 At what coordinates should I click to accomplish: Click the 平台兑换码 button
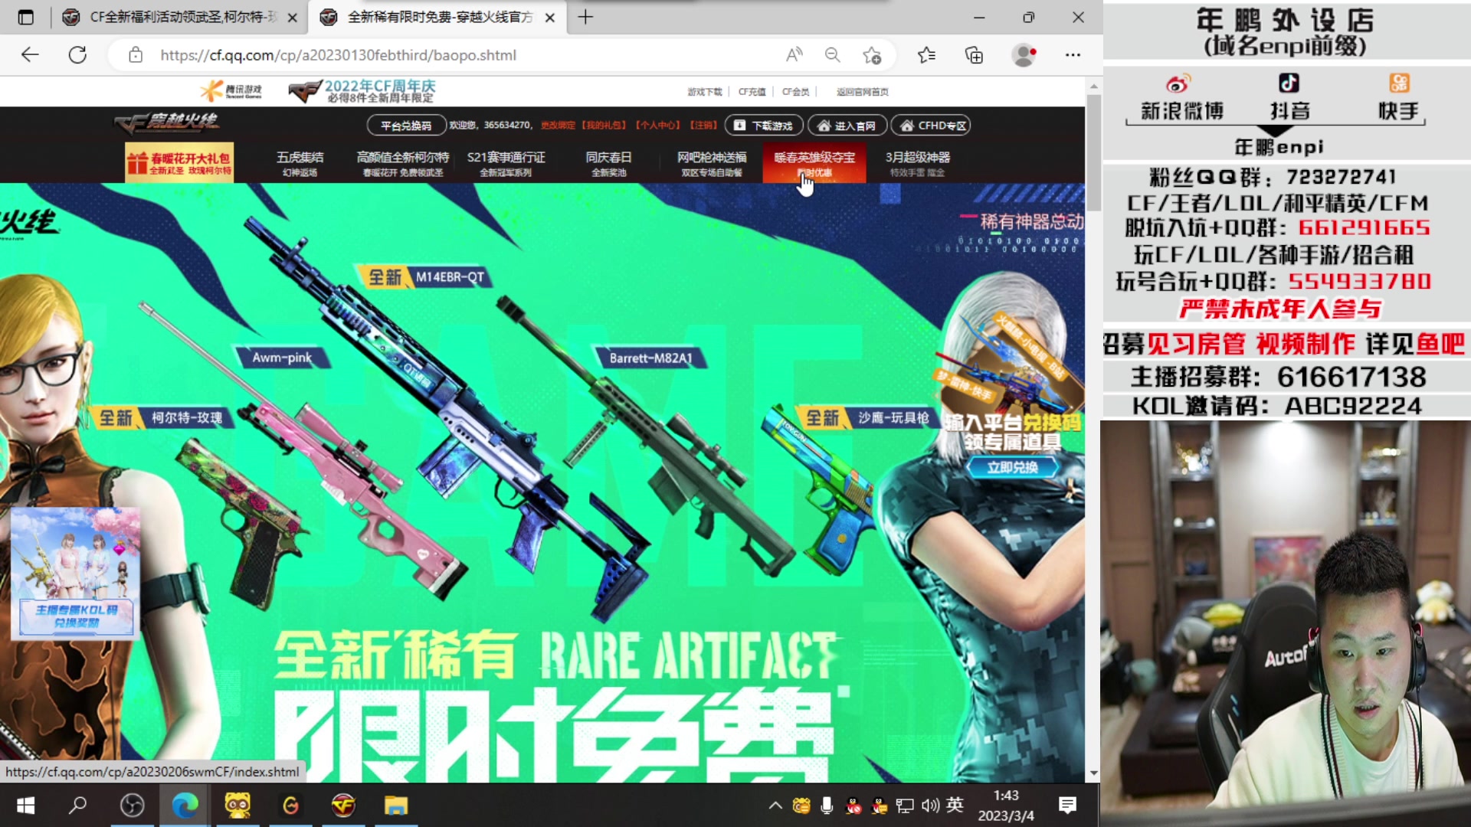pyautogui.click(x=405, y=126)
